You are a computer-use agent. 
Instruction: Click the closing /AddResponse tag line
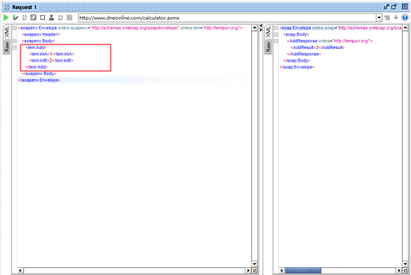tap(304, 54)
